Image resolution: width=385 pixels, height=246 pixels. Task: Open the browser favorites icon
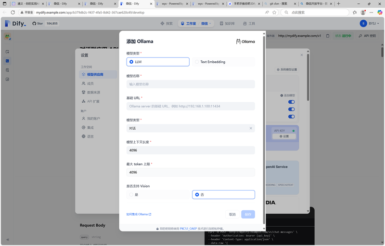pyautogui.click(x=355, y=13)
